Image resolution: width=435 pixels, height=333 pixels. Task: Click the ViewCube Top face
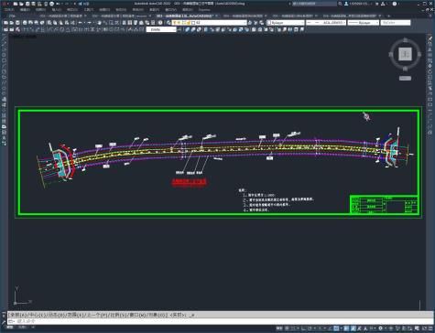[405, 54]
